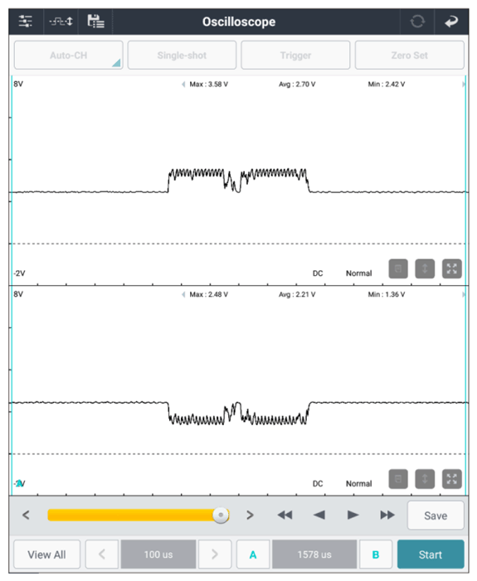Toggle cursor B marker
Screen dimensions: 477x581
pyautogui.click(x=375, y=554)
